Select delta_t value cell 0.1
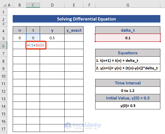This screenshot has height=134, width=165. coord(128,38)
